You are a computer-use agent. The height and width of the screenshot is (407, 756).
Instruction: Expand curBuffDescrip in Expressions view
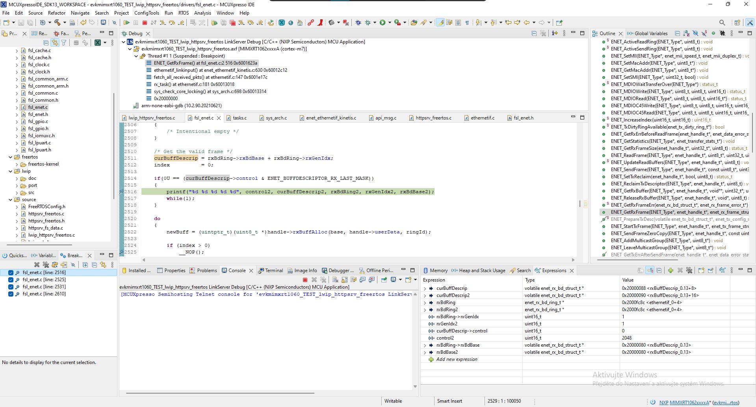(425, 288)
